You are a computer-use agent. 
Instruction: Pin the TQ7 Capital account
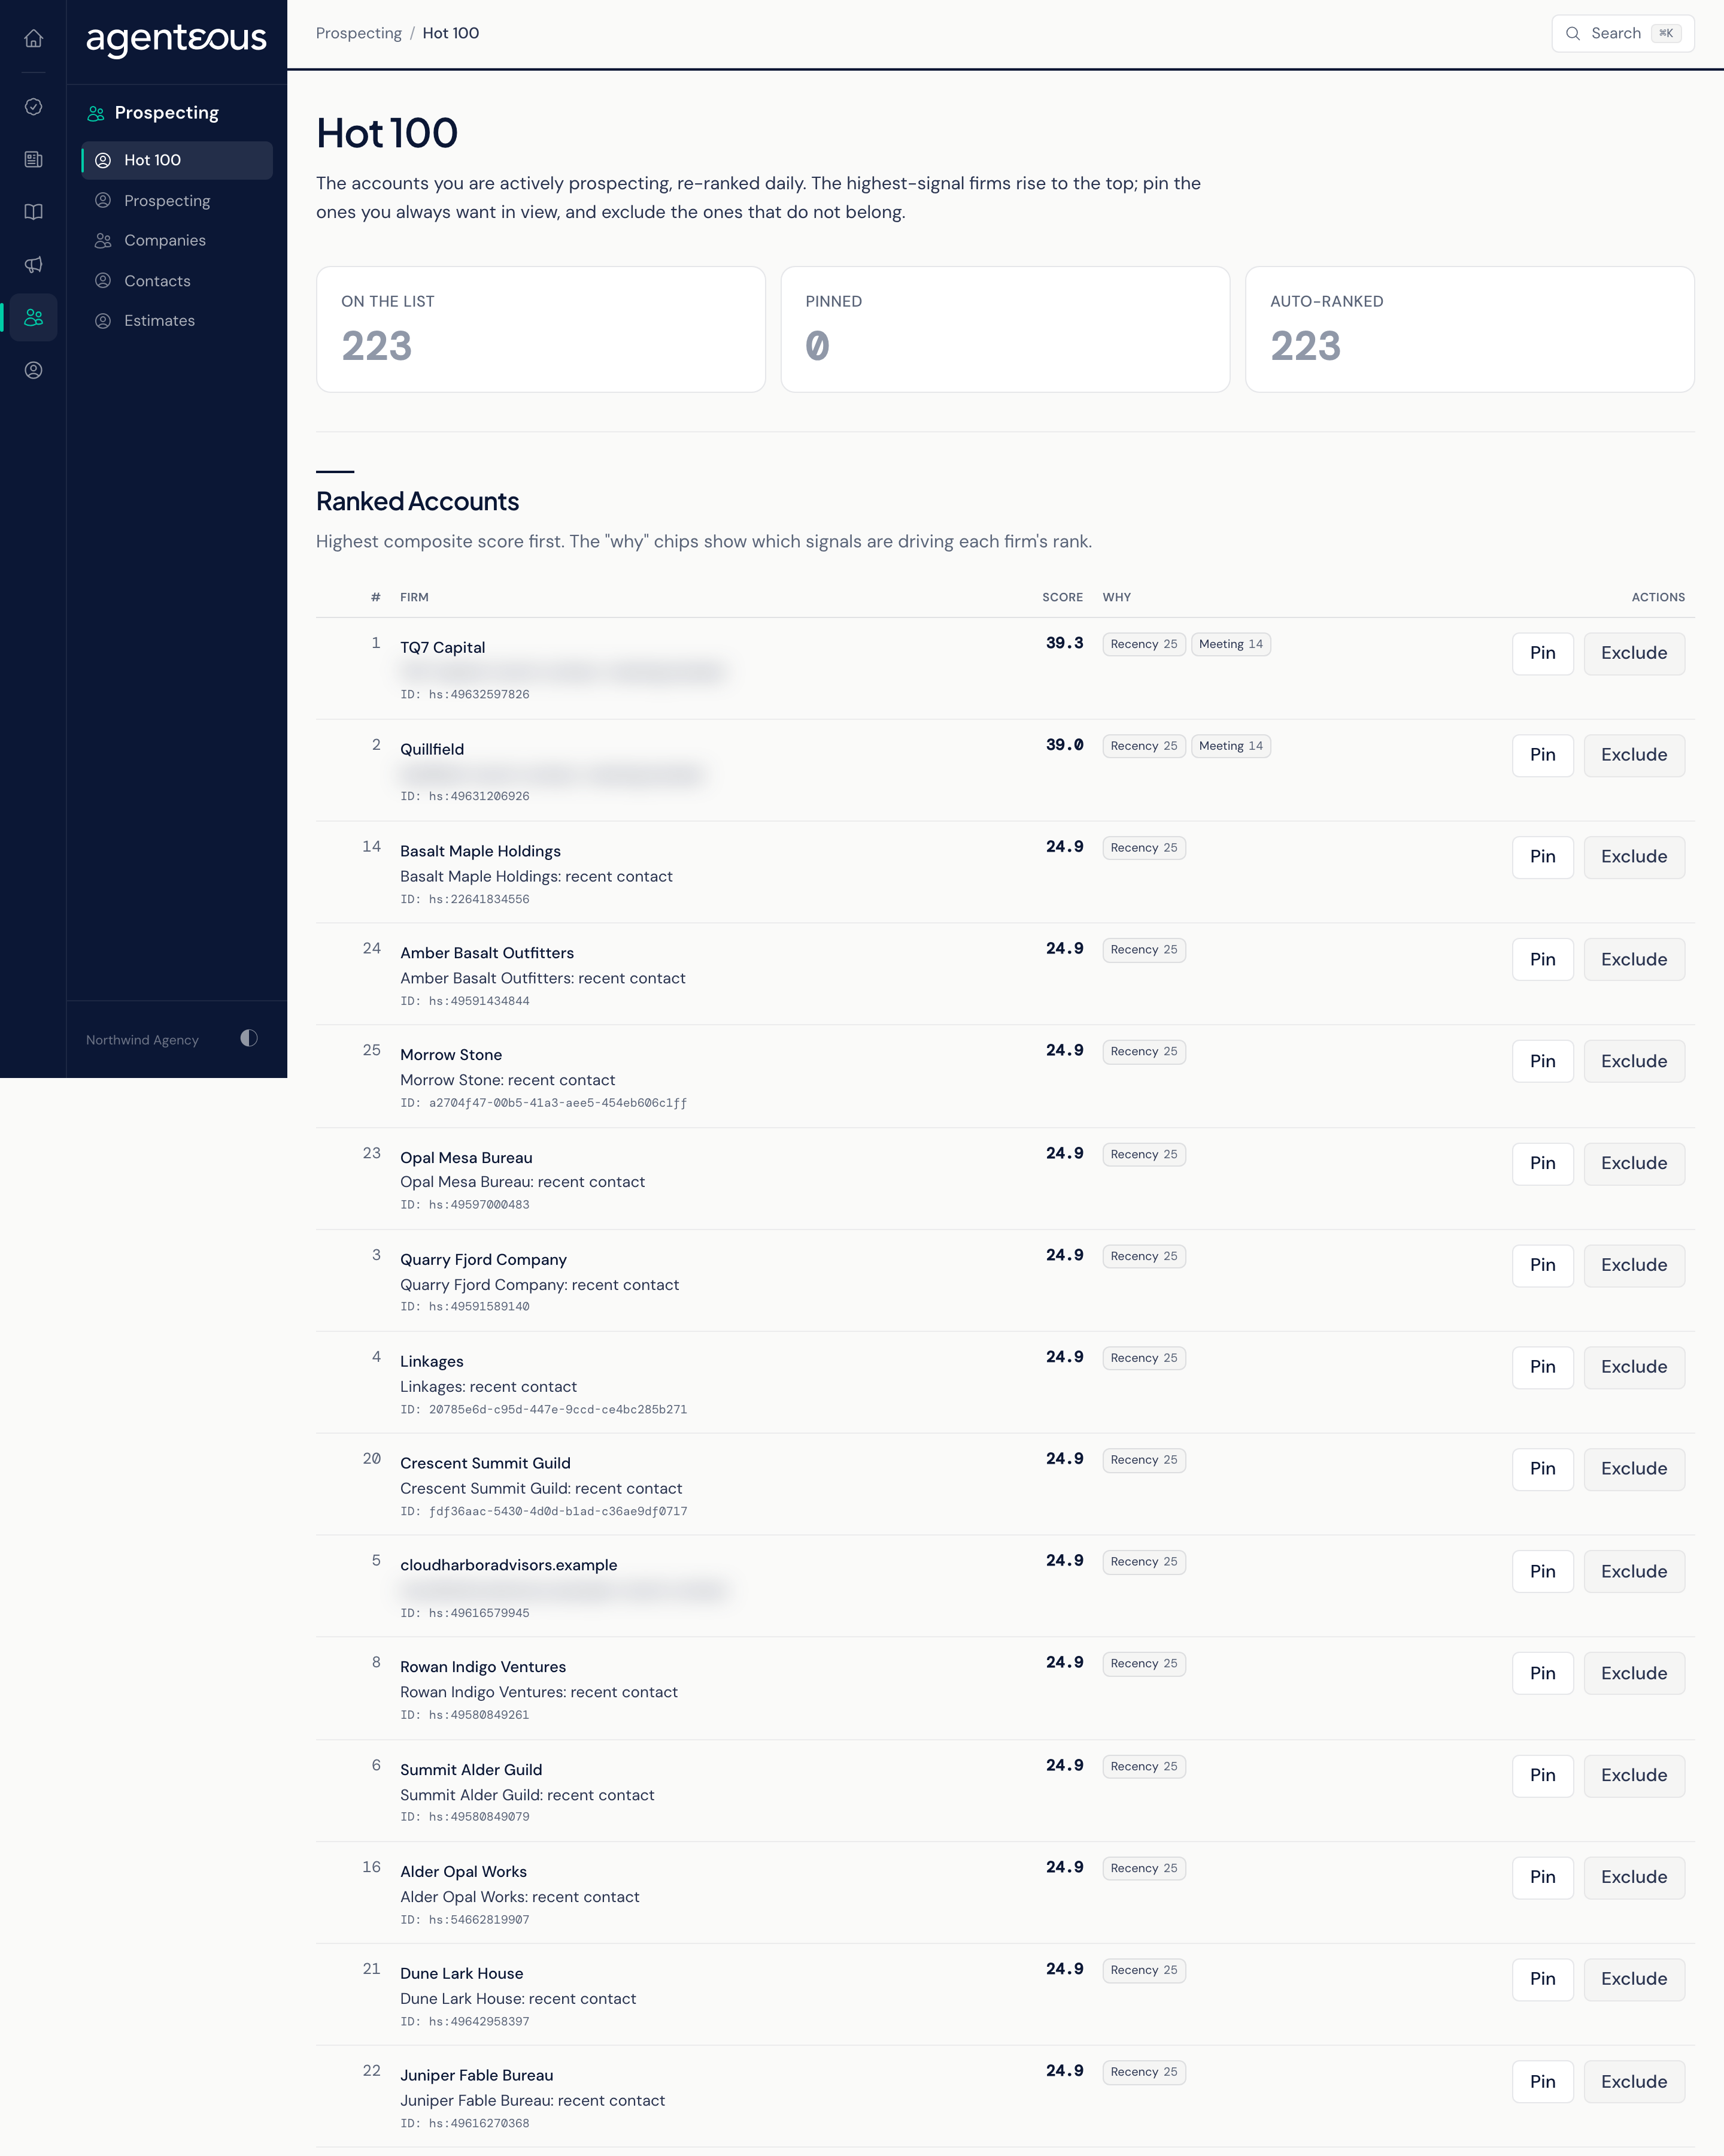pos(1542,653)
